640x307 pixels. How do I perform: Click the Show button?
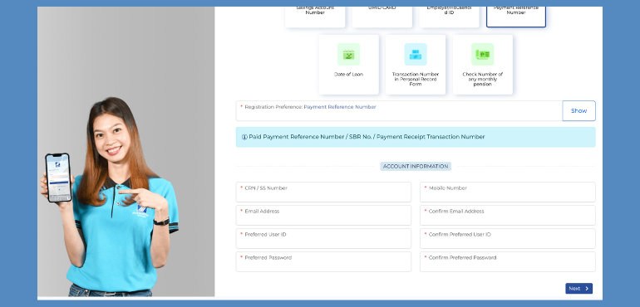[x=578, y=111]
